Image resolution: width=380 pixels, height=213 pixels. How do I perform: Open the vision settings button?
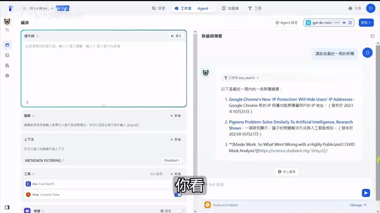coord(166,211)
